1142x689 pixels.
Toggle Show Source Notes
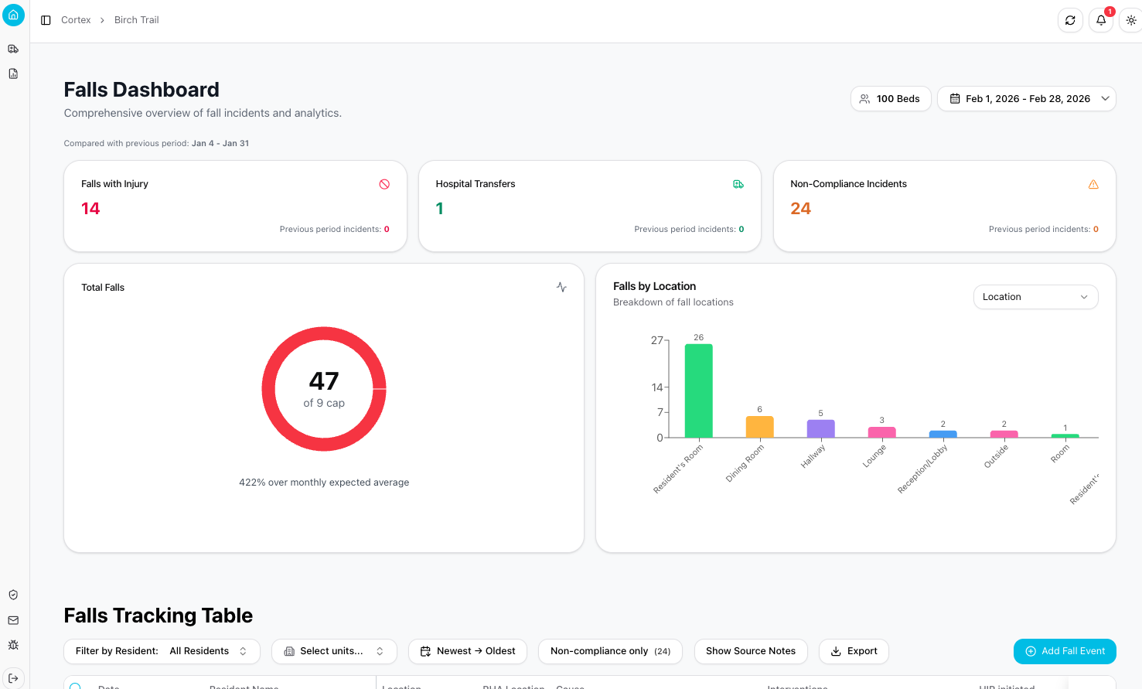[x=750, y=651]
